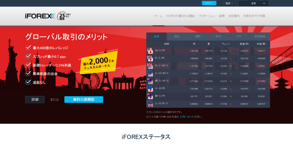This screenshot has width=293, height=144.
Task: Click the 高値(売) column header
Action: click(244, 44)
